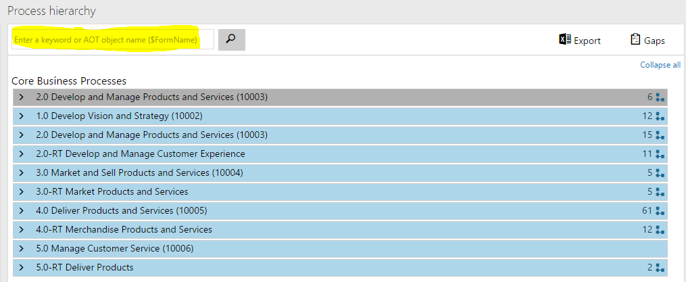
Task: Expand the 1.0 Develop Vision and Strategy chevron
Action: coord(22,116)
